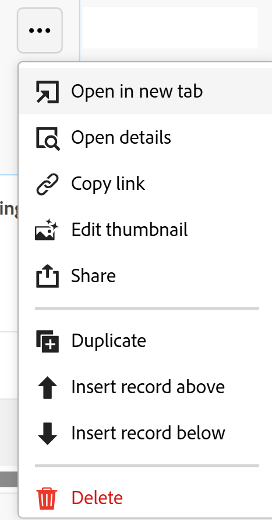Select Open details from the menu
Image resolution: width=272 pixels, height=520 pixels.
[x=146, y=137]
